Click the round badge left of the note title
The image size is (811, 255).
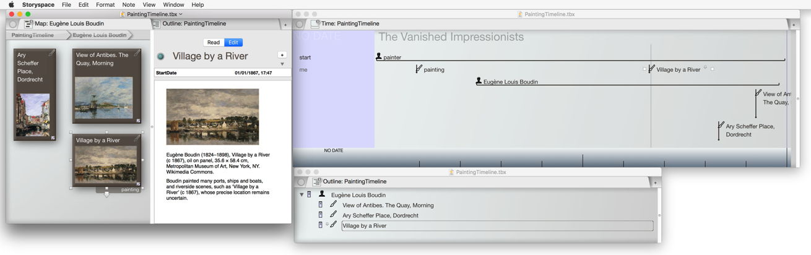(161, 56)
